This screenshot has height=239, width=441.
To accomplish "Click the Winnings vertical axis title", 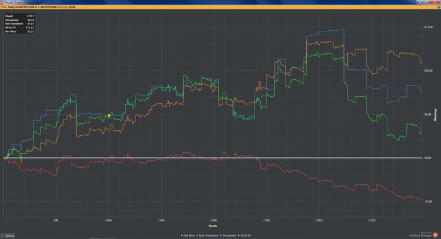I will (435, 114).
